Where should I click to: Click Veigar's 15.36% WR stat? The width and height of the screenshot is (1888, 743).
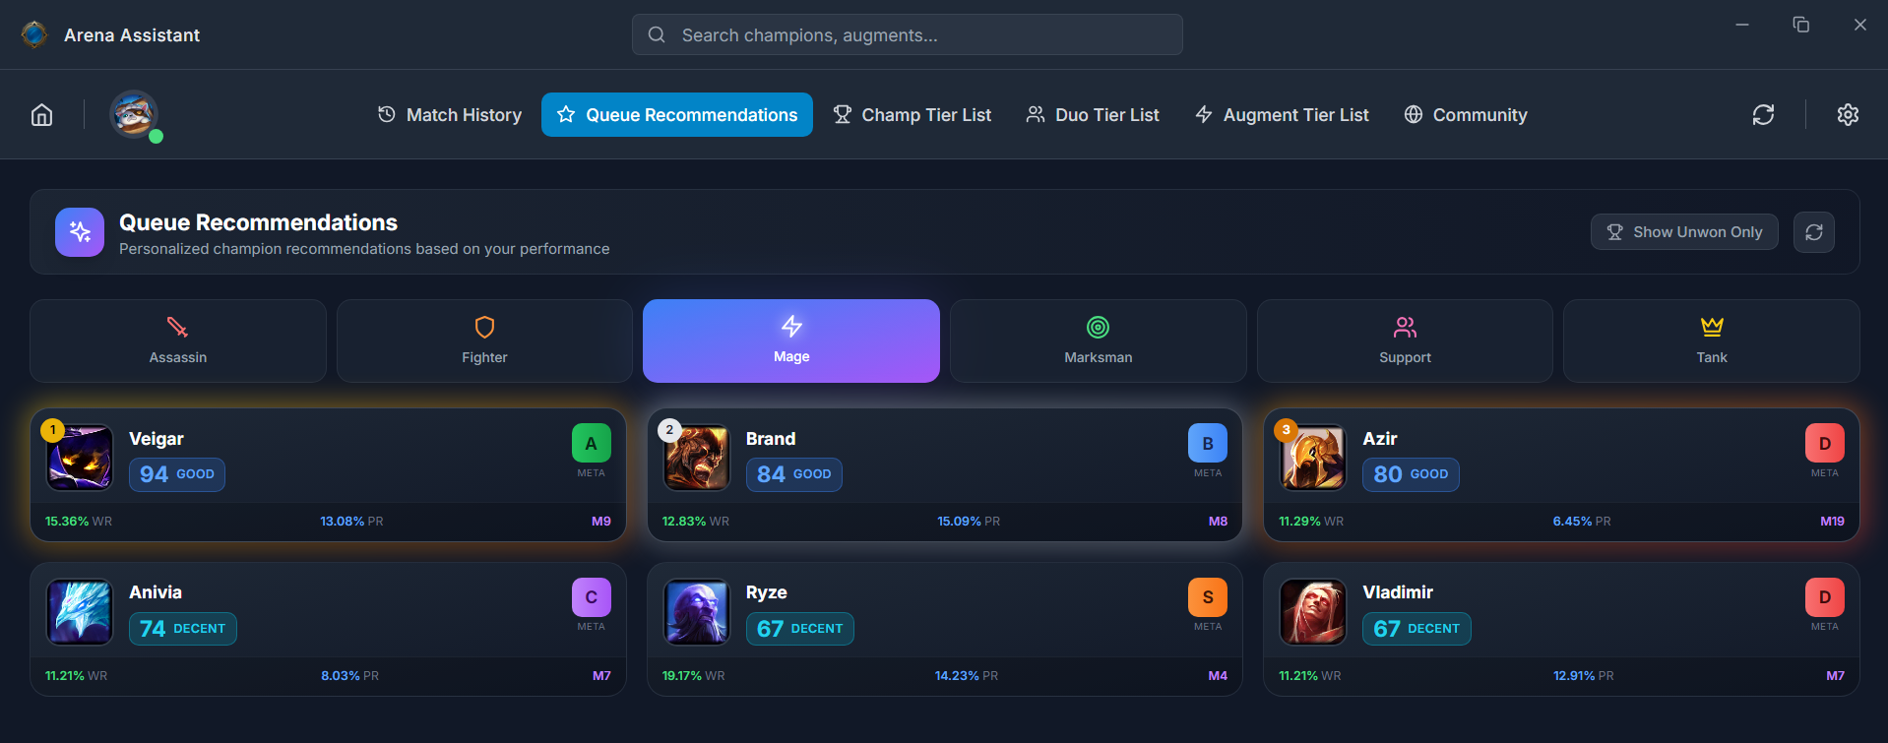point(79,522)
